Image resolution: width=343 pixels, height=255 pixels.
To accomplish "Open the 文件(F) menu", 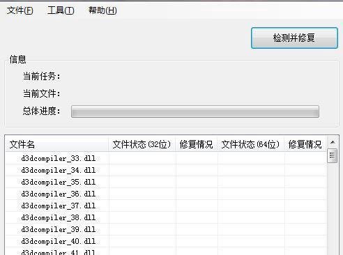I will (x=20, y=10).
